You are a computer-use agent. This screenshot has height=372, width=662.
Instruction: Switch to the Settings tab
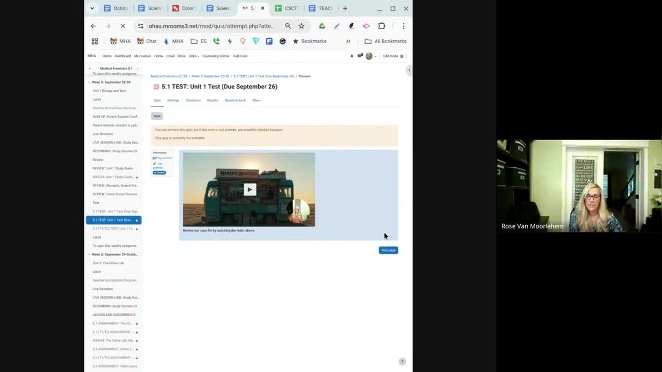point(173,100)
